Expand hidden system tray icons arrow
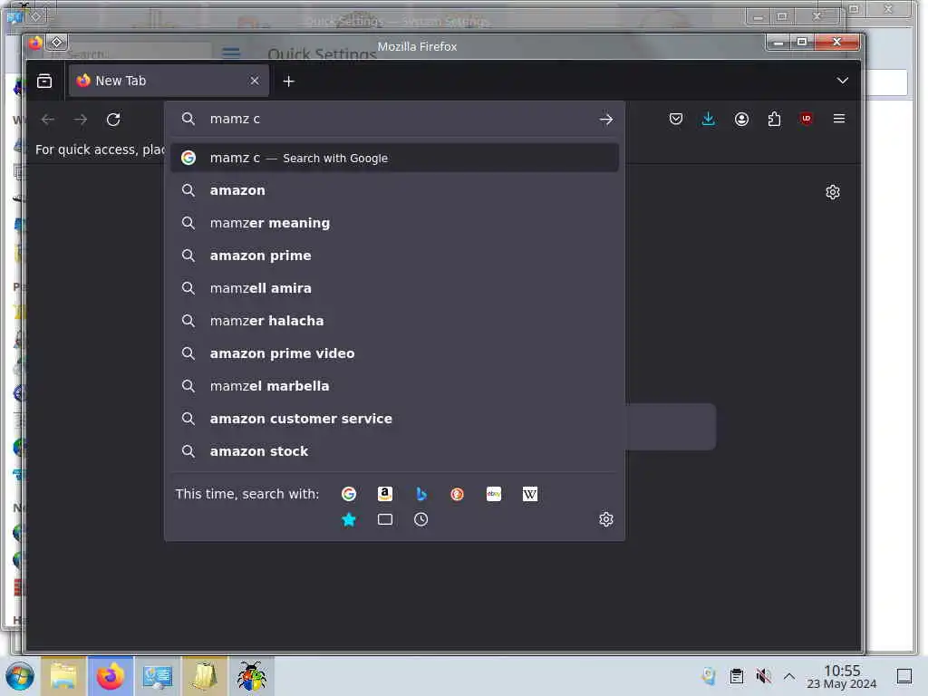Viewport: 928px width, 696px height. (789, 676)
